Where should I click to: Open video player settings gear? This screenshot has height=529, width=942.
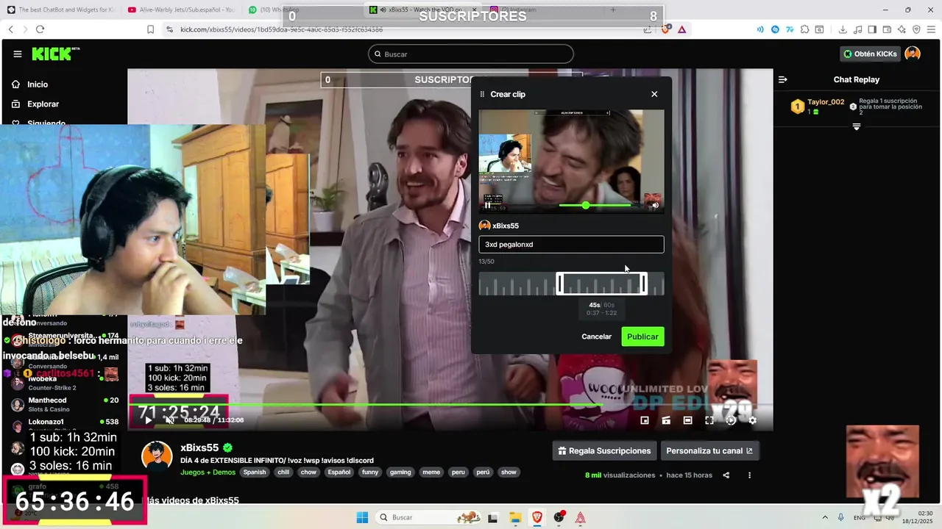click(752, 420)
